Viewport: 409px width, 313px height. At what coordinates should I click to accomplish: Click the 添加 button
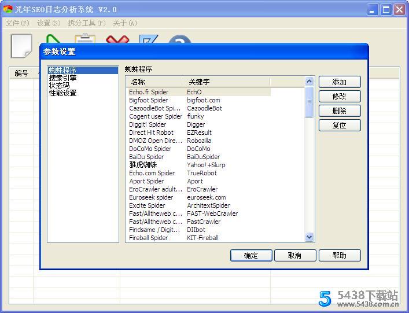point(340,82)
